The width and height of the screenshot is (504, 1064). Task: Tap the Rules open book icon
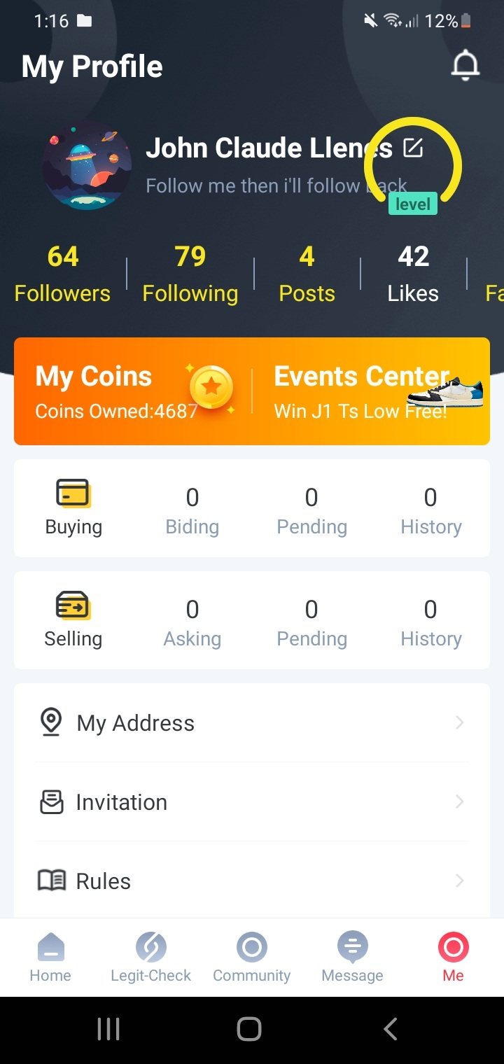click(x=51, y=881)
